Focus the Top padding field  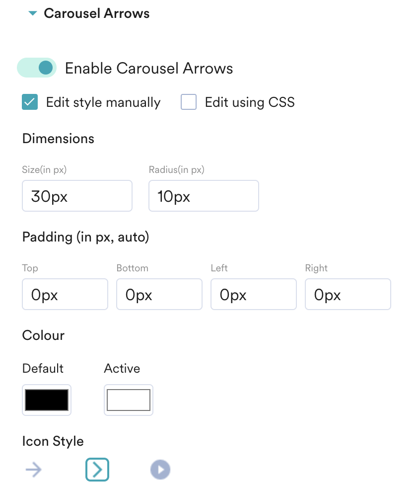[x=65, y=295]
